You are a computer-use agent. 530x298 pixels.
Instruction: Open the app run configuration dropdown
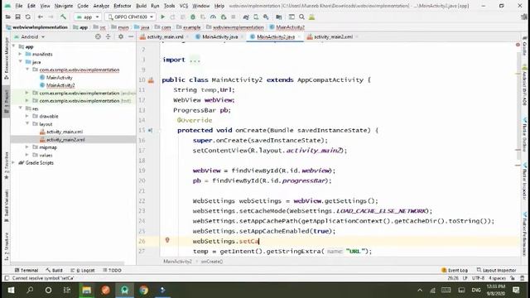(x=88, y=17)
